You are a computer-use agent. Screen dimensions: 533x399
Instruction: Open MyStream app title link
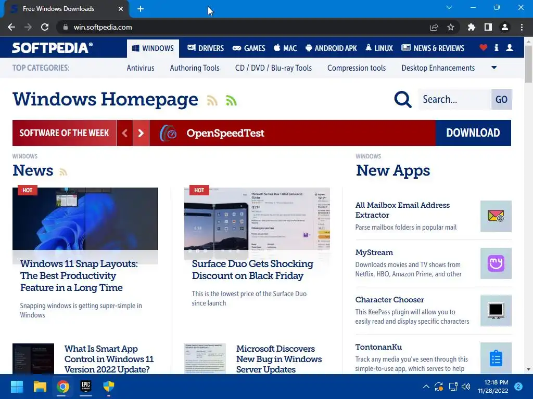pos(374,252)
